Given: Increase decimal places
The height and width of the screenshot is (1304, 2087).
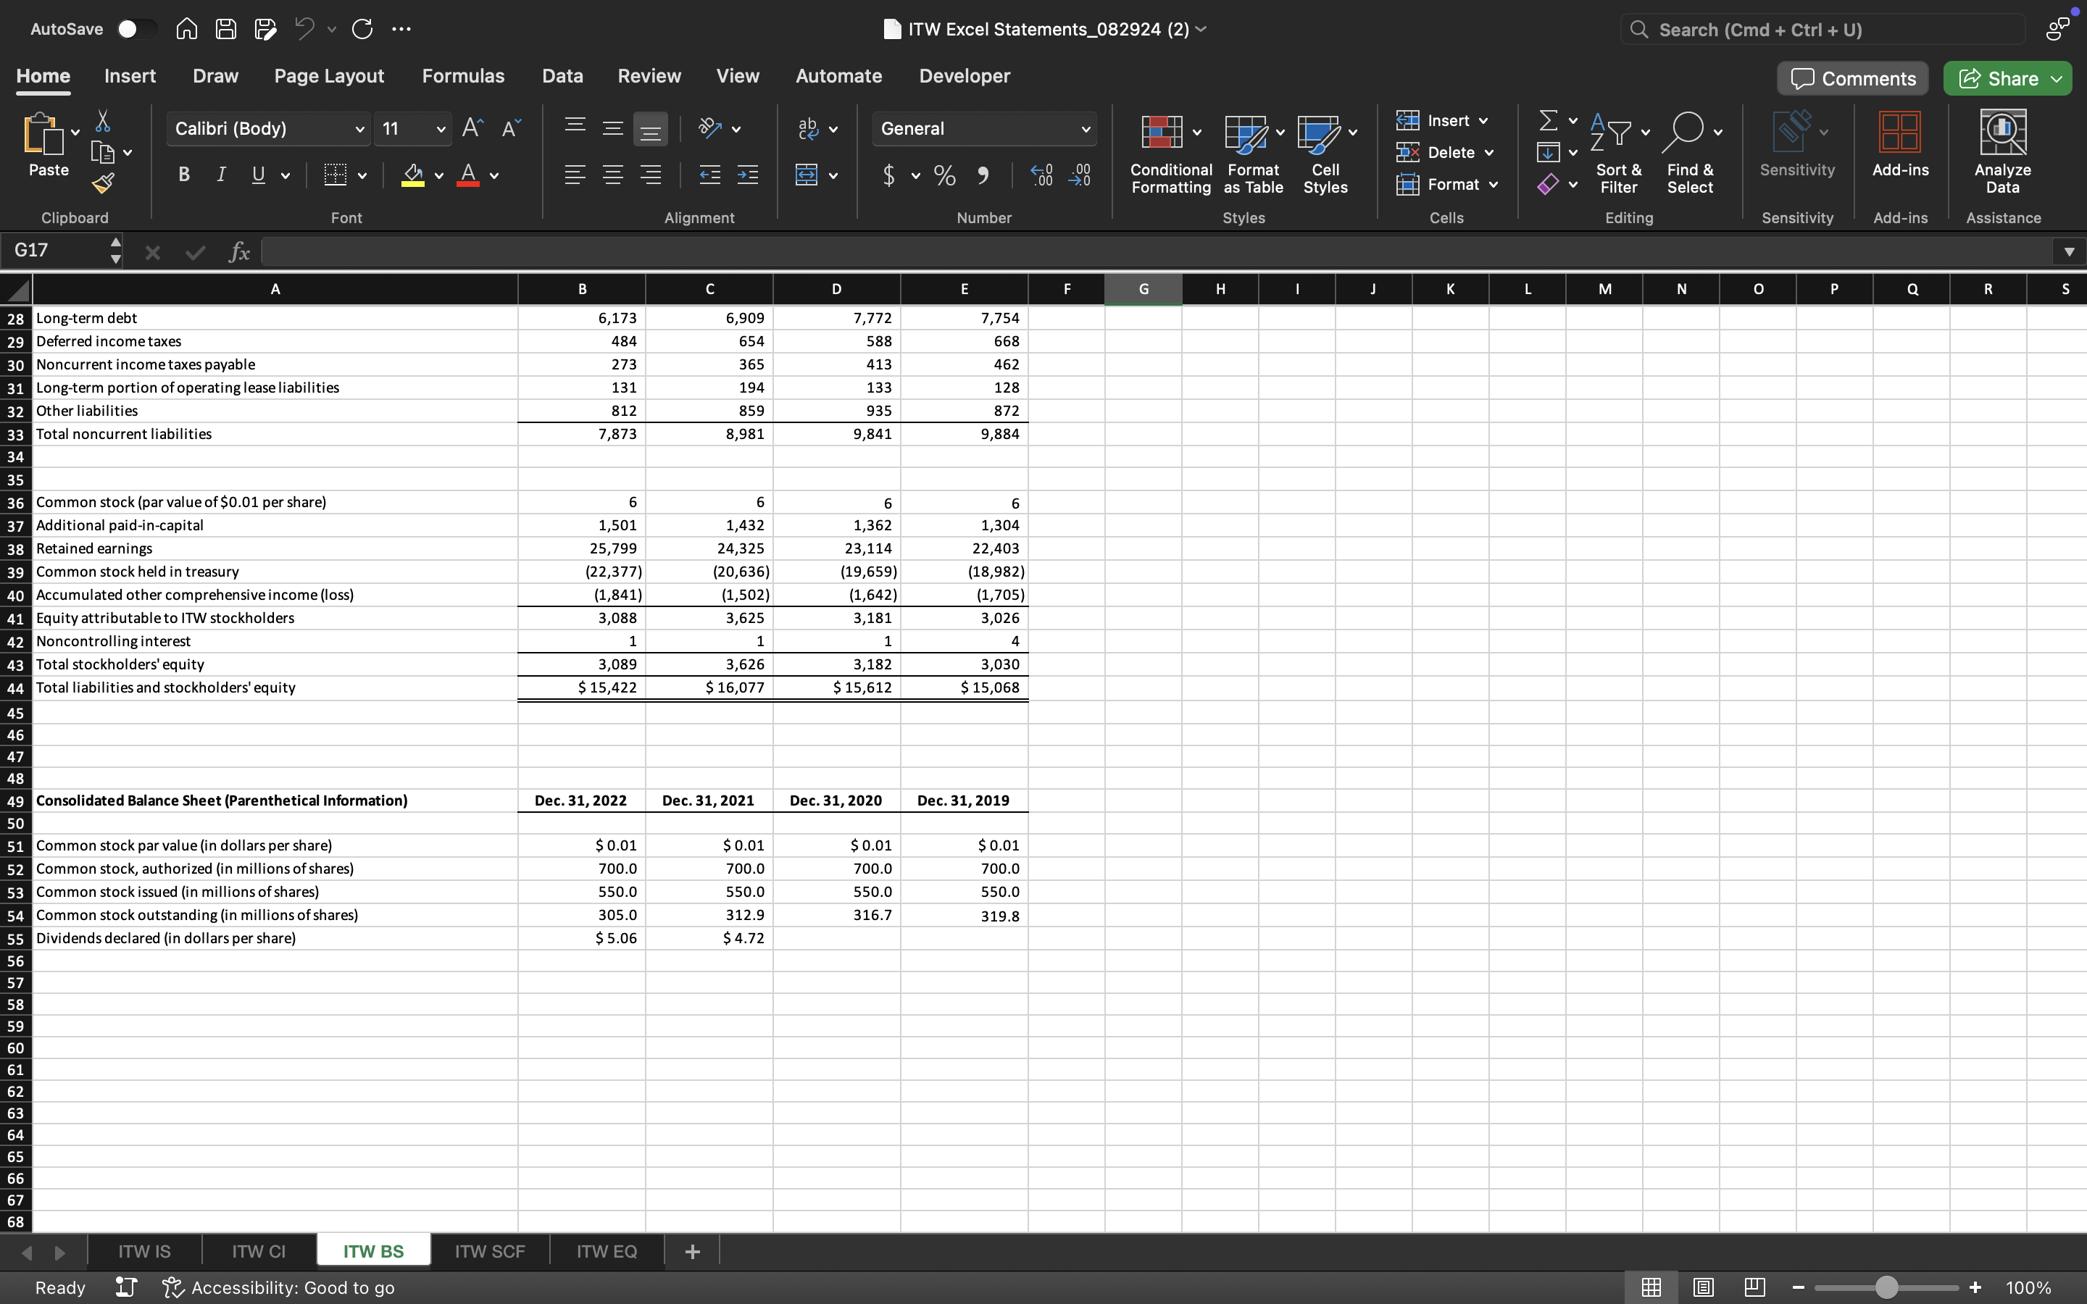Looking at the screenshot, I should pos(1041,175).
